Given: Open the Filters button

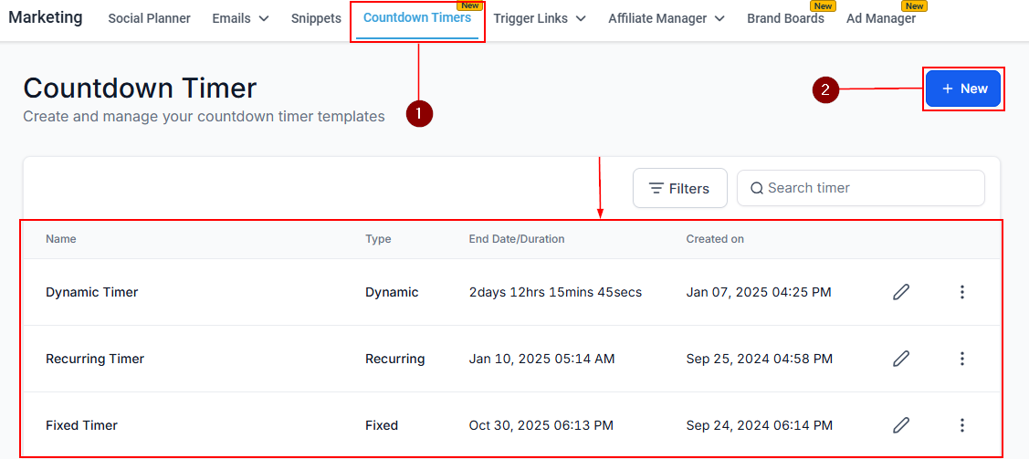Looking at the screenshot, I should click(679, 188).
